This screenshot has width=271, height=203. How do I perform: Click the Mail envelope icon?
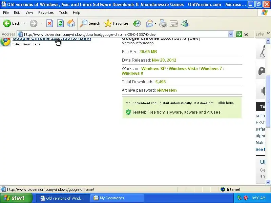click(150, 23)
